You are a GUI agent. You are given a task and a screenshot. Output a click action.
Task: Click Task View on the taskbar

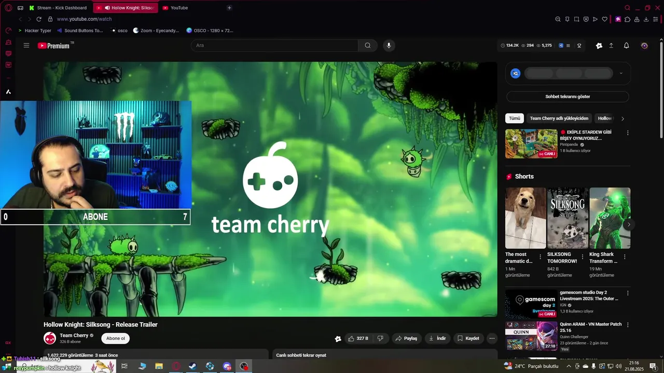click(125, 366)
